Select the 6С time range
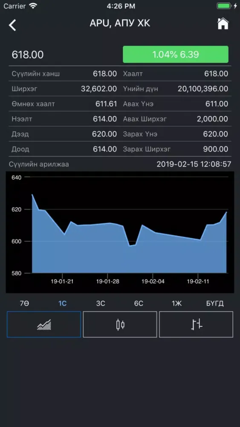The width and height of the screenshot is (240, 427). [139, 303]
